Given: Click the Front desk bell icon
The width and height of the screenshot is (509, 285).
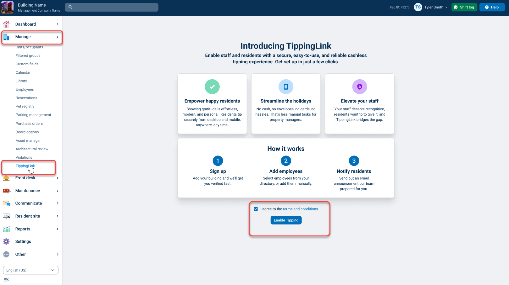Looking at the screenshot, I should pos(6,178).
